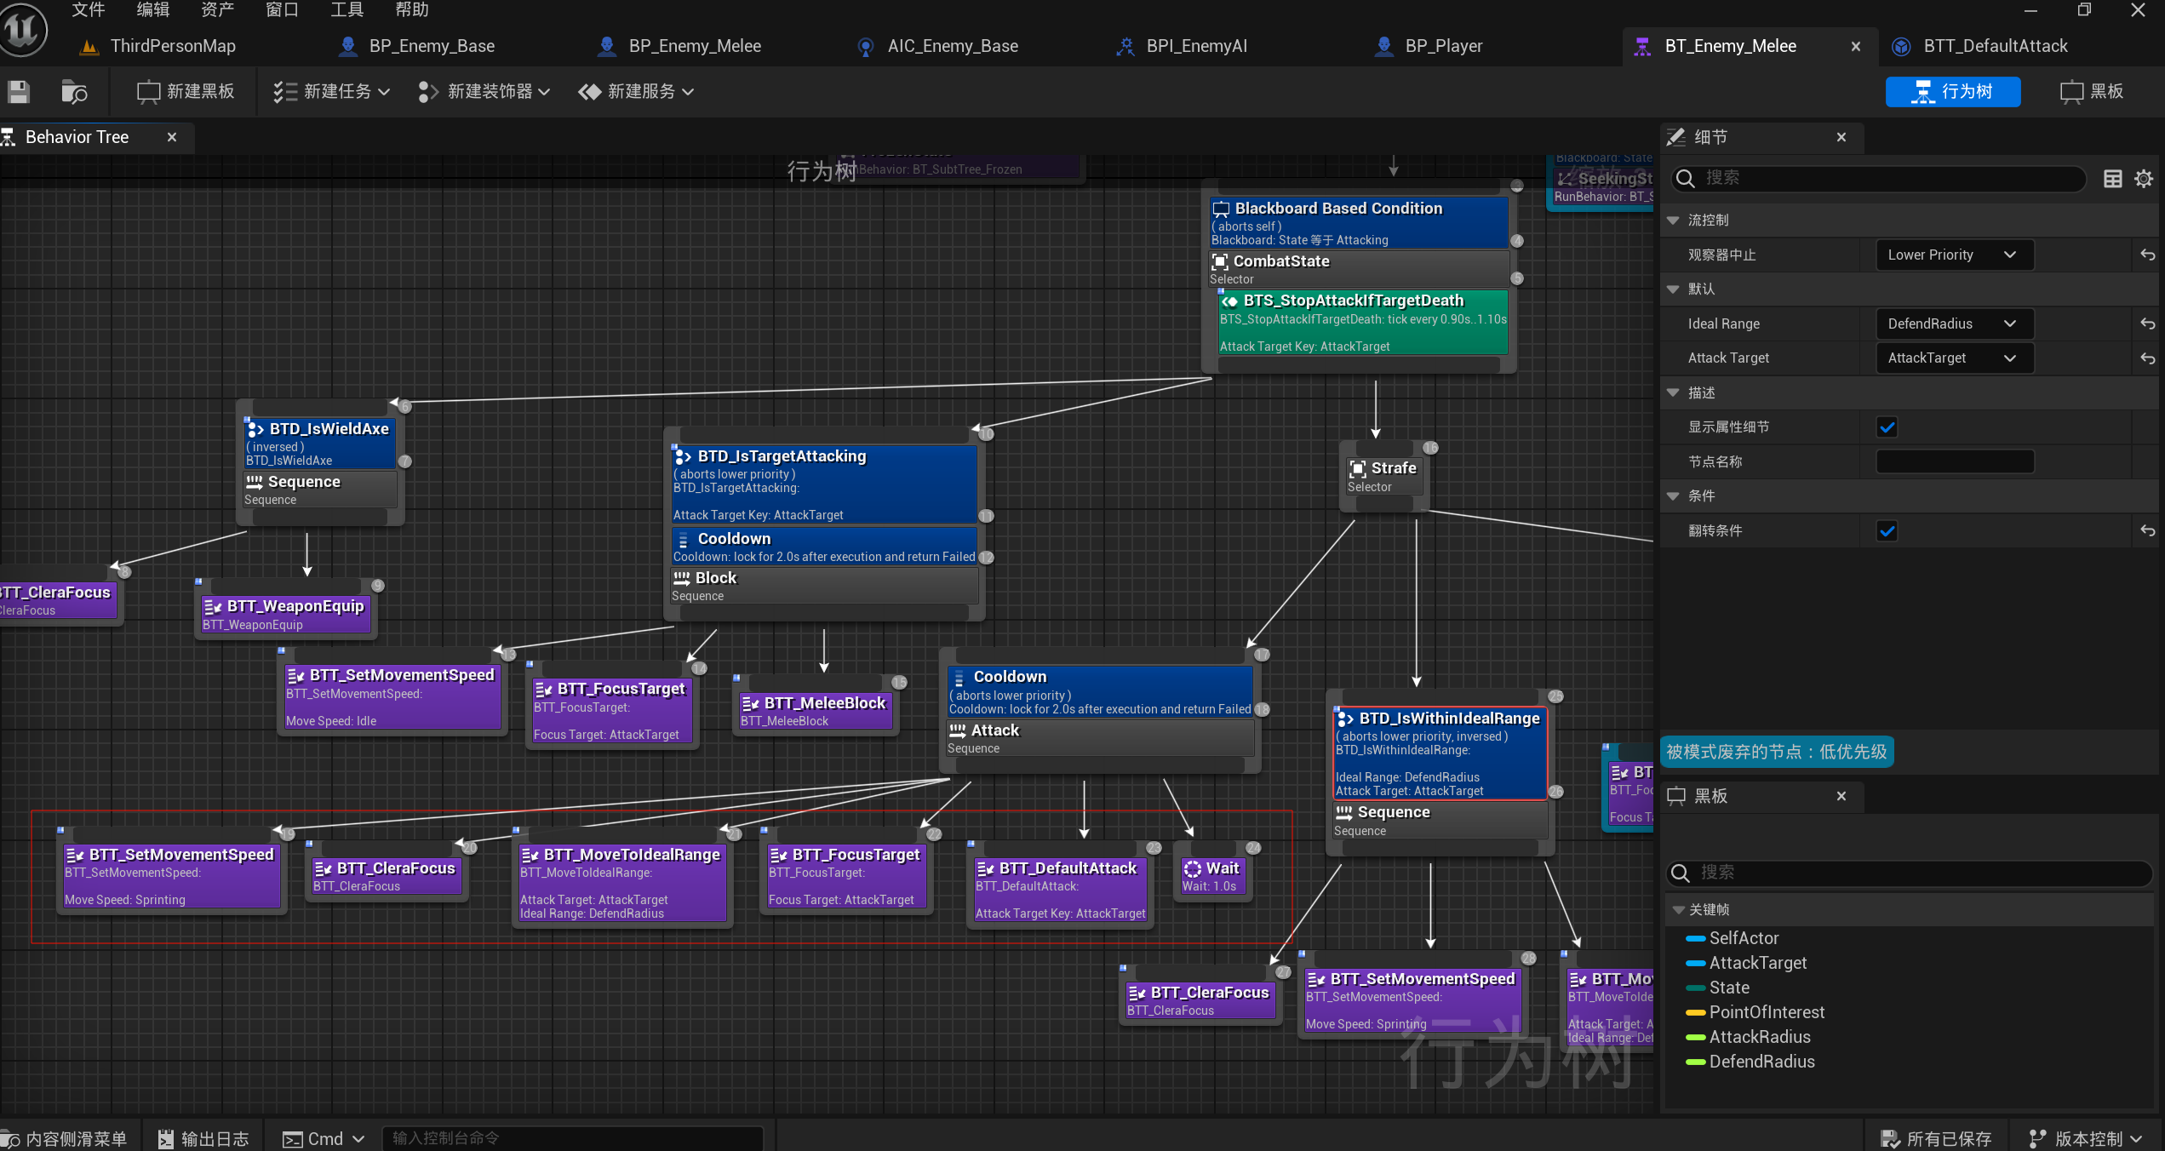Open the DefendRadius Ideal Range dropdown
Screen dimensions: 2165x1151
click(1954, 324)
